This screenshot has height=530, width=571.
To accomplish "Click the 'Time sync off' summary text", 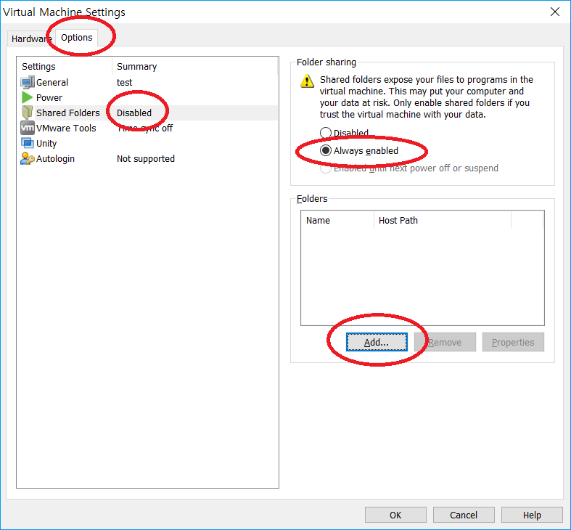I will pos(145,129).
